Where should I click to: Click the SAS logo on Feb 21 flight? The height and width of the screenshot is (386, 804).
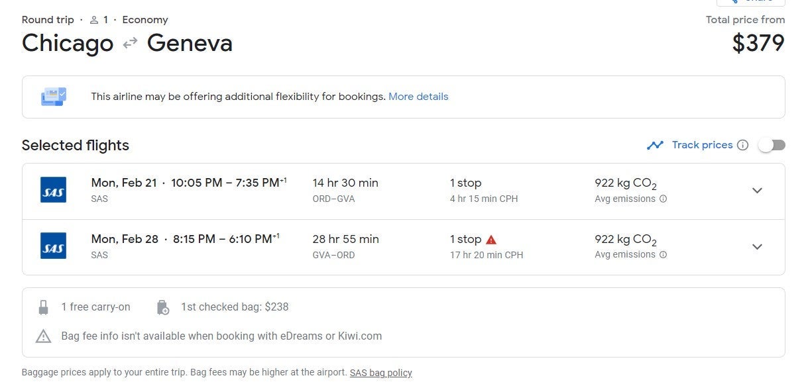(x=53, y=190)
